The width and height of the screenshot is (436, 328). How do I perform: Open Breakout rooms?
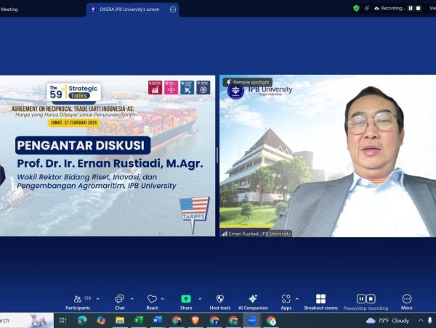321,302
